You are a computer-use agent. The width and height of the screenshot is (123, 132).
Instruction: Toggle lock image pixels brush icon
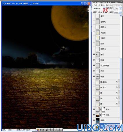101,12
